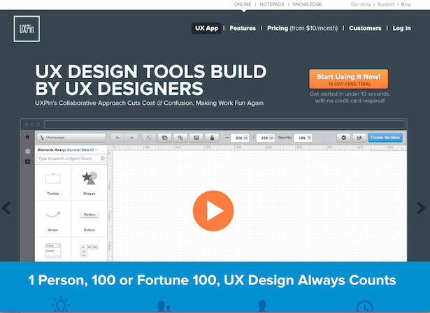Click the width unit selector
Viewport: 430px width, 313px height.
click(x=245, y=138)
